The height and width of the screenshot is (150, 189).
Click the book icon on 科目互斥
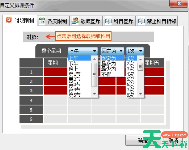click(108, 21)
